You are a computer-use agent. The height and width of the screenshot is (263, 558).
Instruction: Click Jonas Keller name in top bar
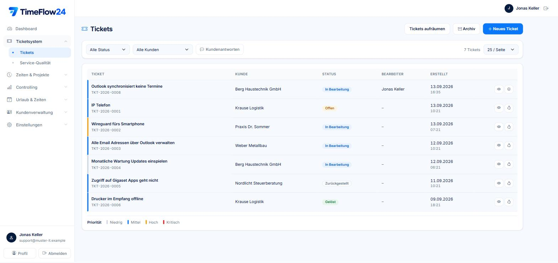(x=527, y=8)
